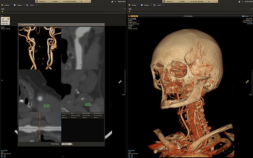The width and height of the screenshot is (253, 158).
Task: Click the 3D view cube icon in viewport header
Action: click(243, 16)
